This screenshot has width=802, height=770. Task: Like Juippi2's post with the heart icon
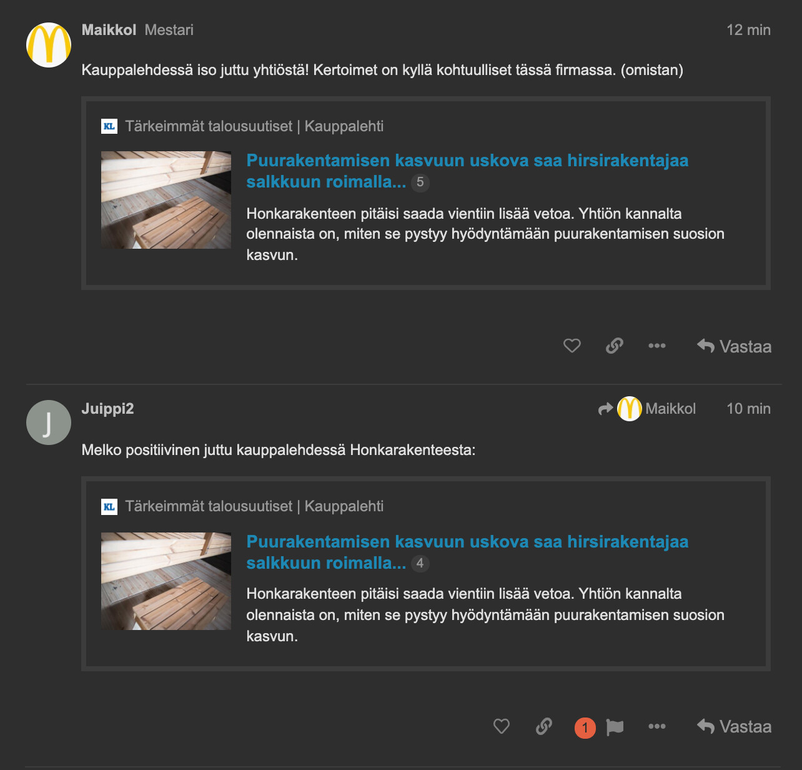click(x=502, y=726)
